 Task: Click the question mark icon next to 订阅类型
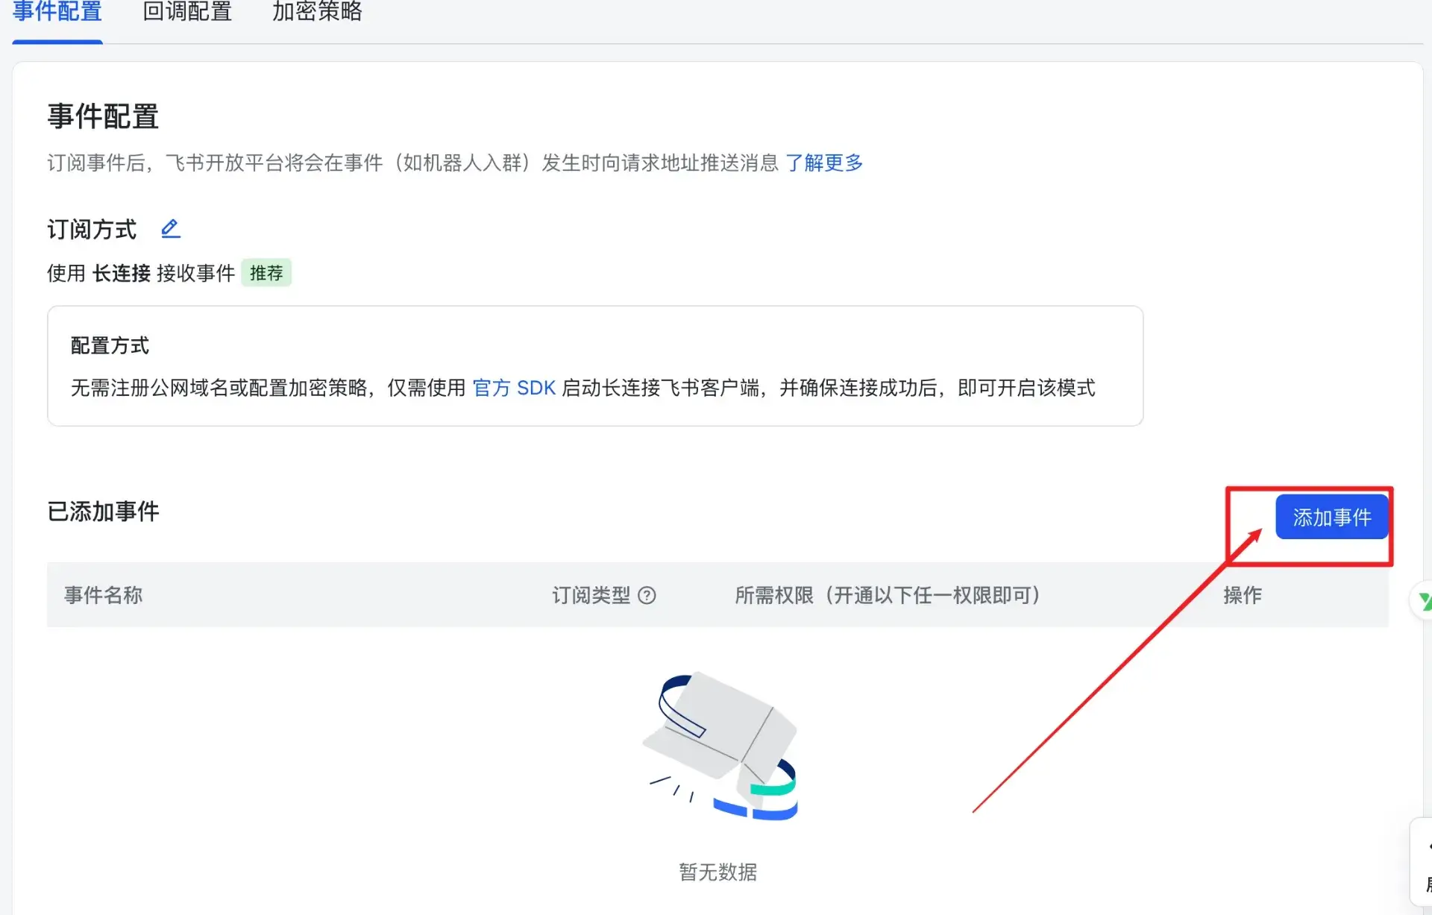(647, 595)
